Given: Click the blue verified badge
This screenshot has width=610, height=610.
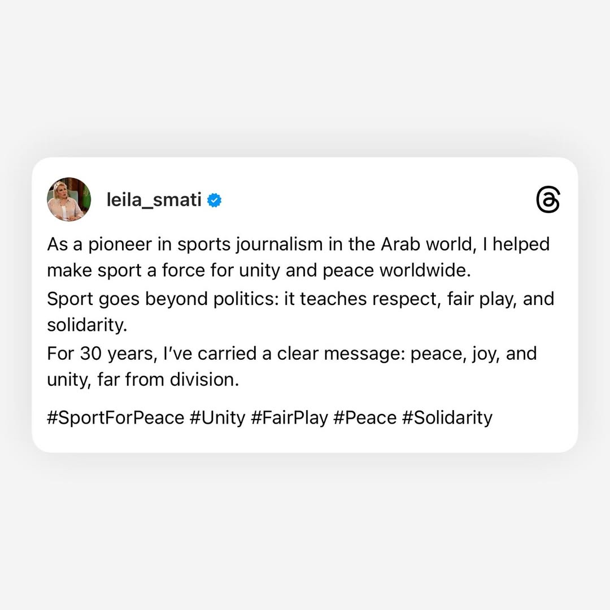Looking at the screenshot, I should tap(214, 200).
